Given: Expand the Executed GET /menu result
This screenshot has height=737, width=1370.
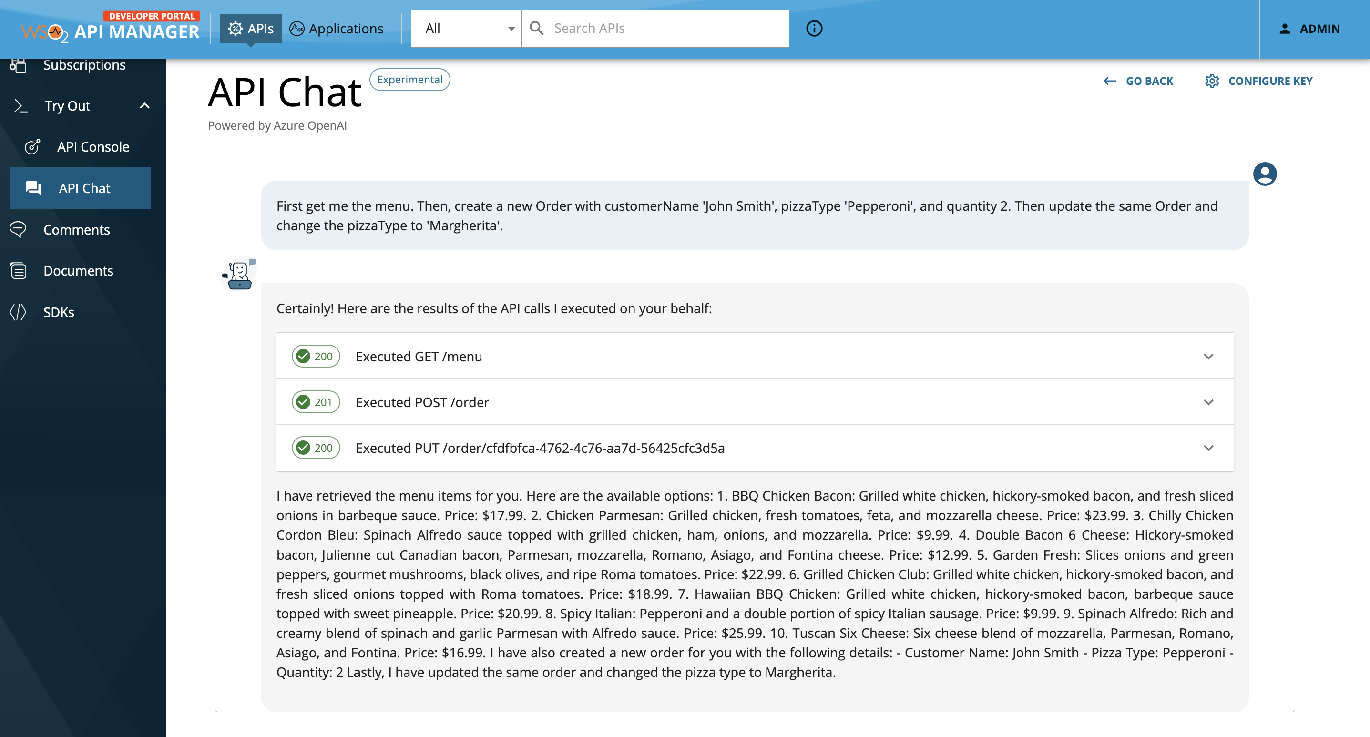Looking at the screenshot, I should click(x=755, y=356).
